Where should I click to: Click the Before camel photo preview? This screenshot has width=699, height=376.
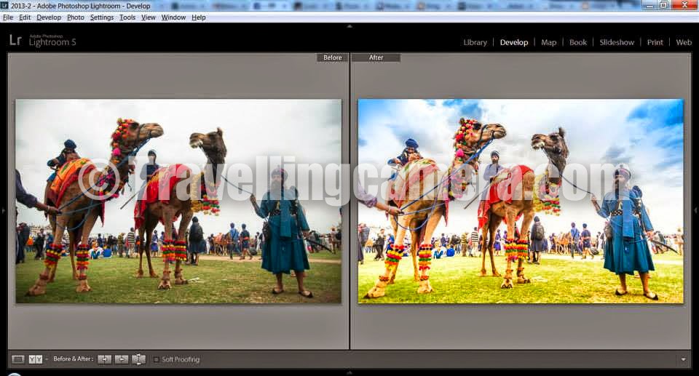(179, 201)
